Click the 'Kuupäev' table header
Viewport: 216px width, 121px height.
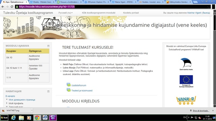(17, 51)
